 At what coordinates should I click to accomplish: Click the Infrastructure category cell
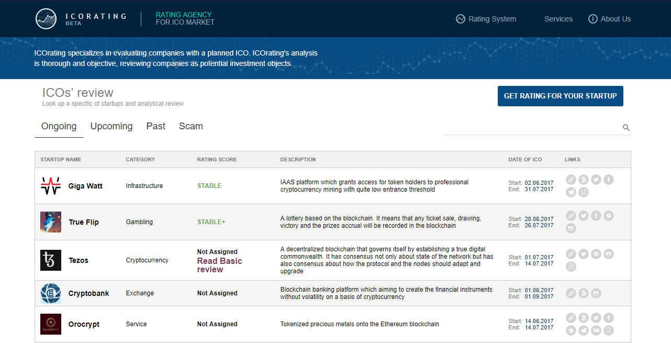coord(144,186)
